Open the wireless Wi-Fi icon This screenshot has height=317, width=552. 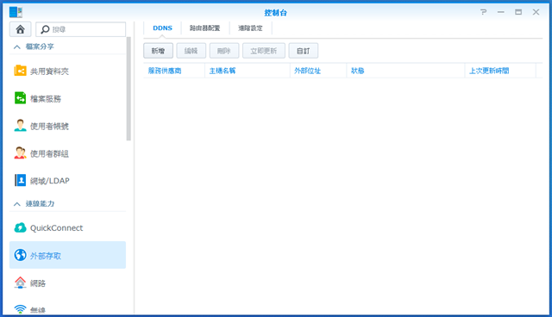tap(20, 309)
